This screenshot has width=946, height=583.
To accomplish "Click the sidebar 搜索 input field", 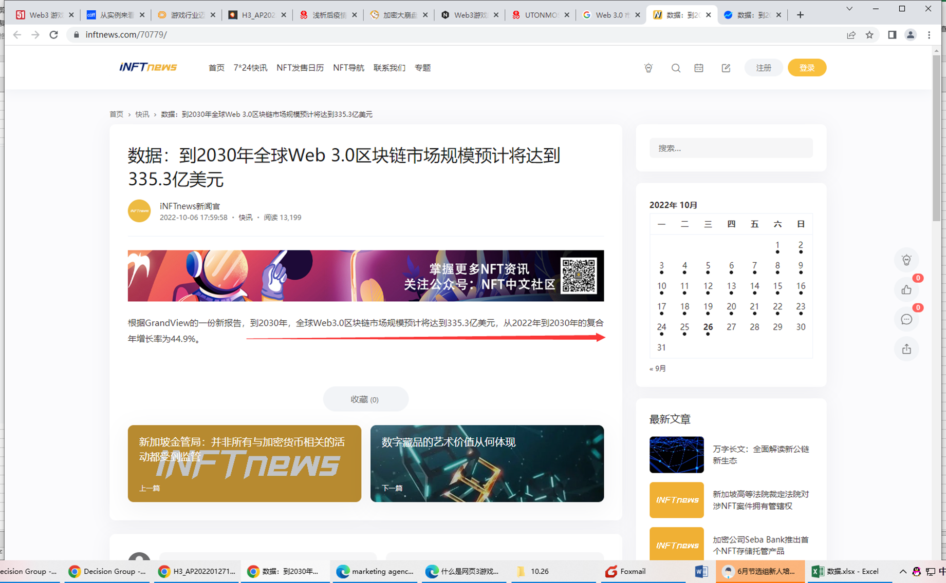I will pyautogui.click(x=731, y=148).
